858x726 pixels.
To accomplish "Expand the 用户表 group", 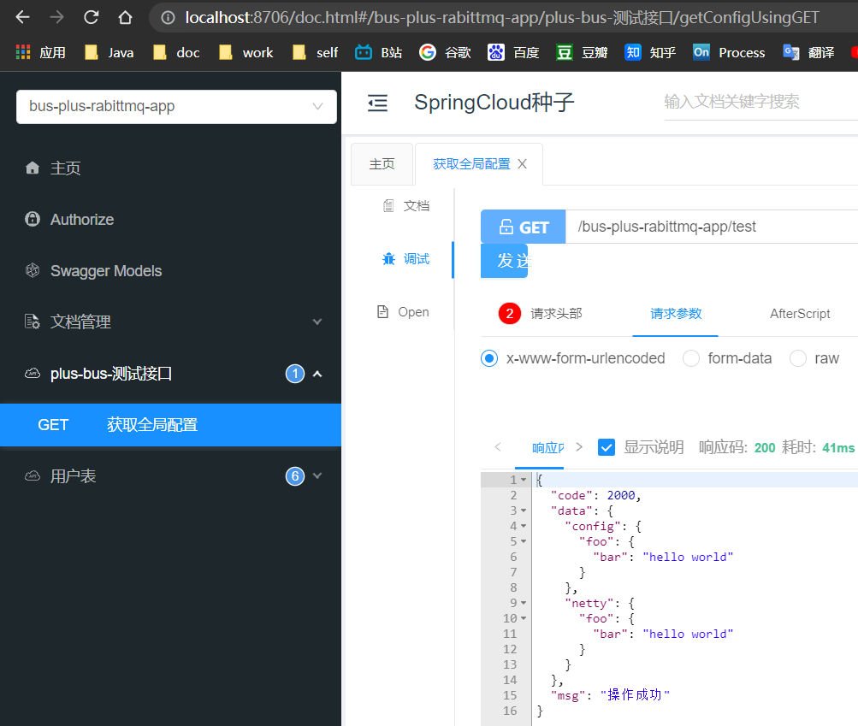I will pyautogui.click(x=171, y=476).
